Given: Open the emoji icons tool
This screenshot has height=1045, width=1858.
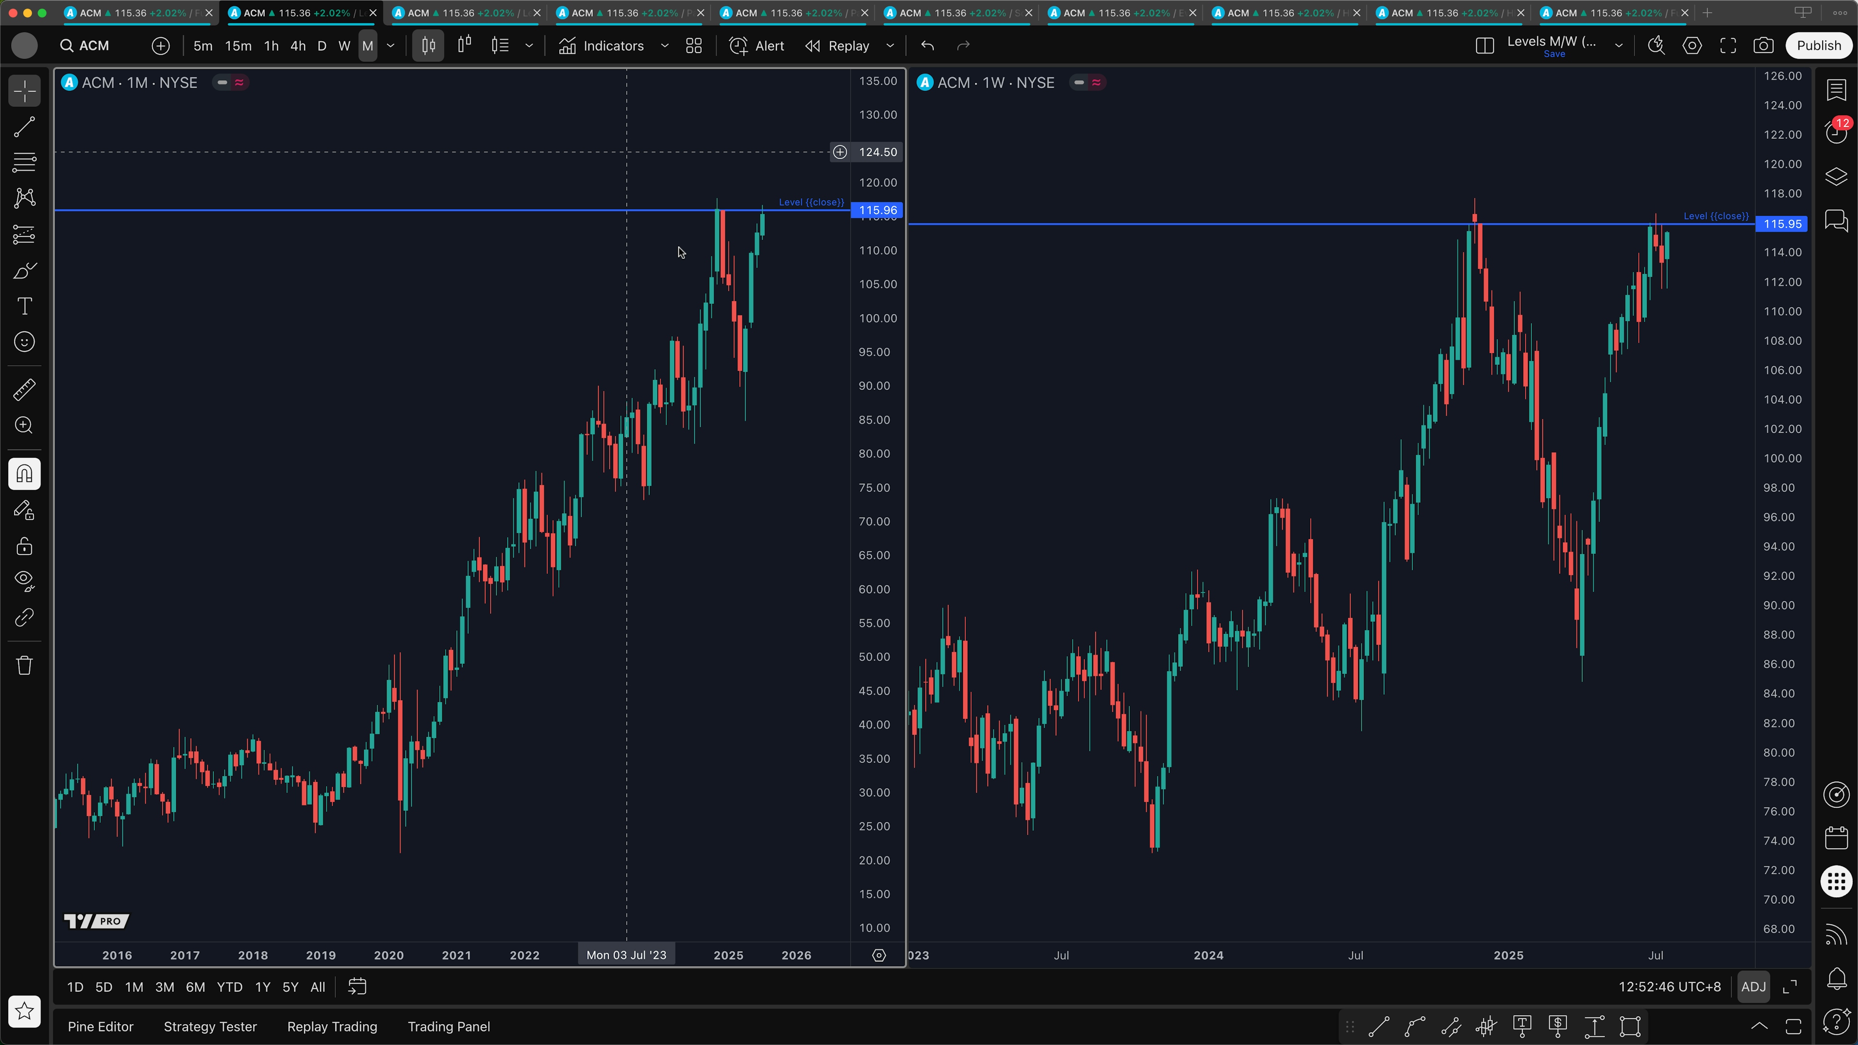Looking at the screenshot, I should tap(25, 342).
